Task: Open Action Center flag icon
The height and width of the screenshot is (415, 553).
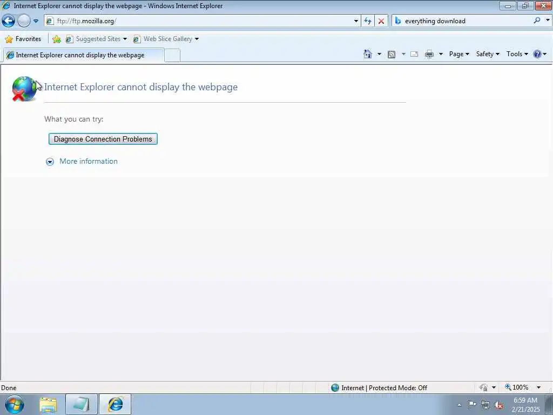Action: 472,405
